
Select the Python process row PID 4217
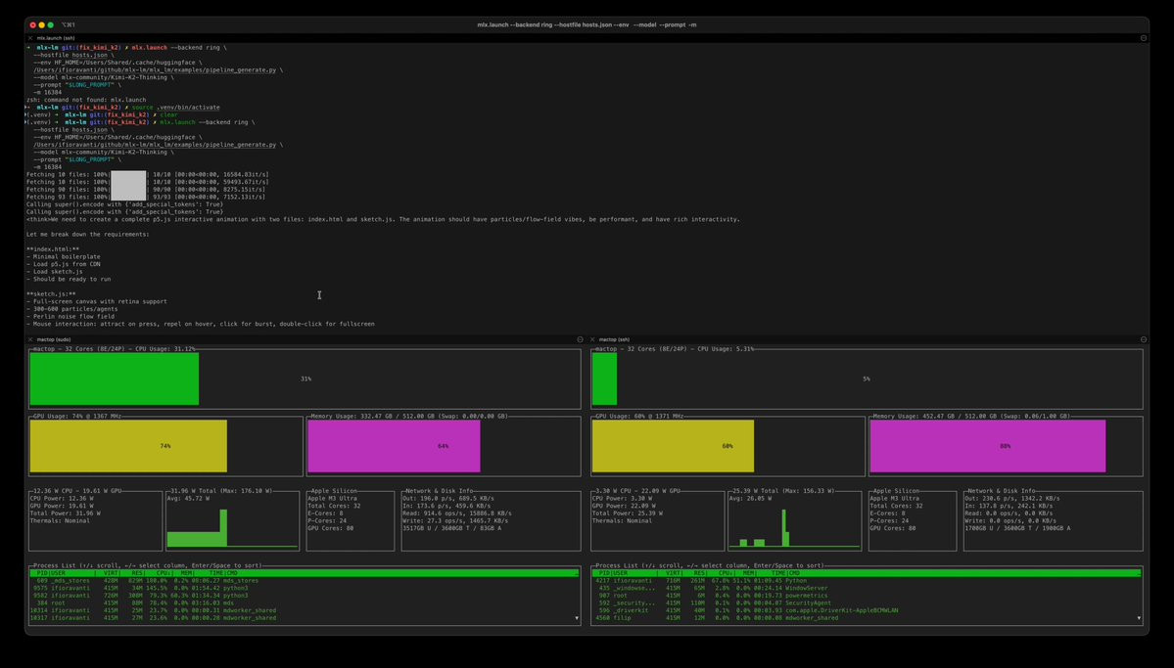click(867, 581)
